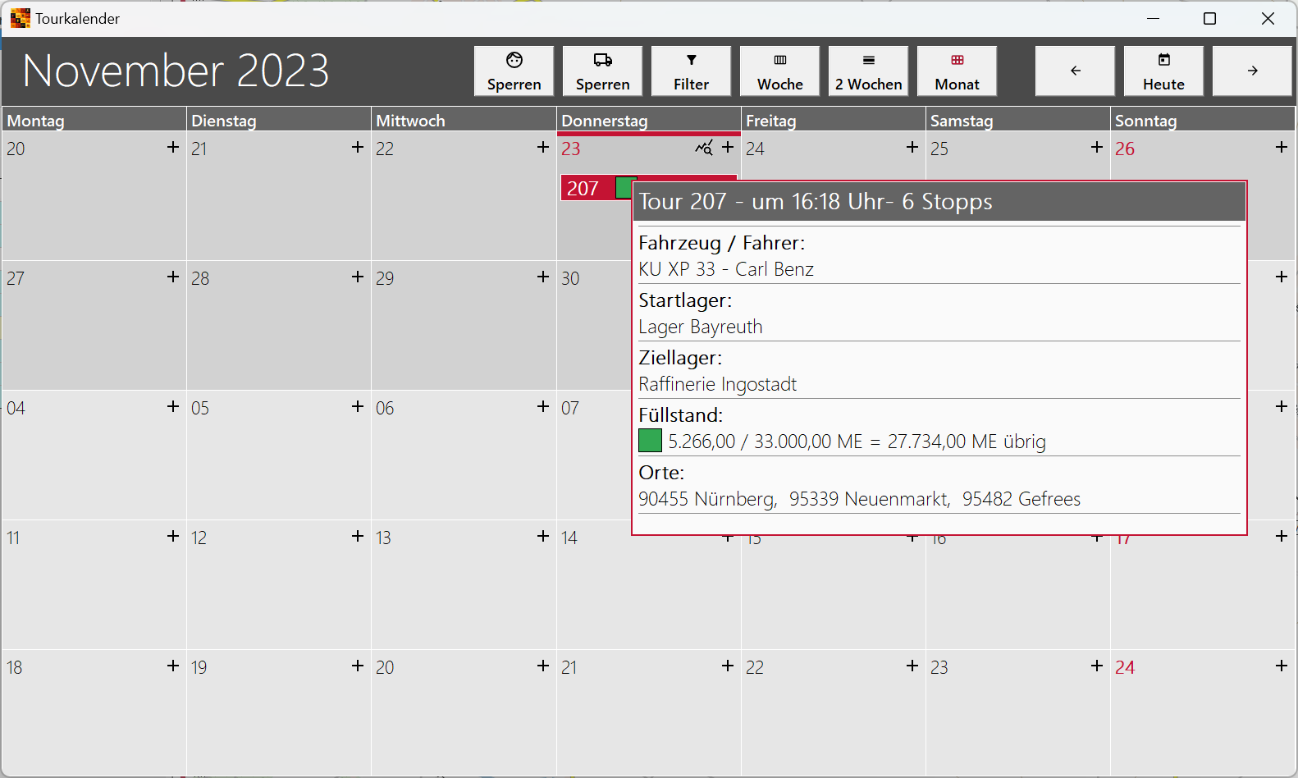Click route optimization icon on Thursday 23
The height and width of the screenshot is (778, 1298).
[x=704, y=148]
